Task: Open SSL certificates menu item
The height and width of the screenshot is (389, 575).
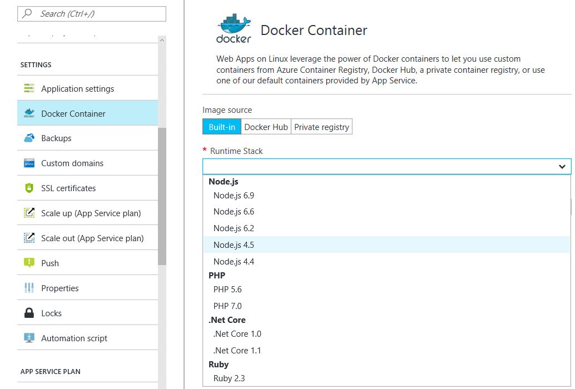Action: [88, 188]
